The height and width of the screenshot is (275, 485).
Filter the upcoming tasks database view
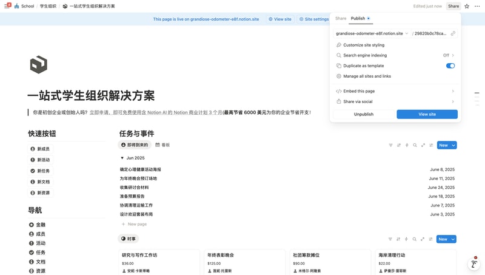390,145
